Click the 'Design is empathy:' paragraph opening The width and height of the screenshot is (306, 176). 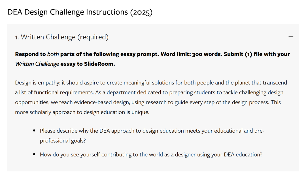click(38, 83)
